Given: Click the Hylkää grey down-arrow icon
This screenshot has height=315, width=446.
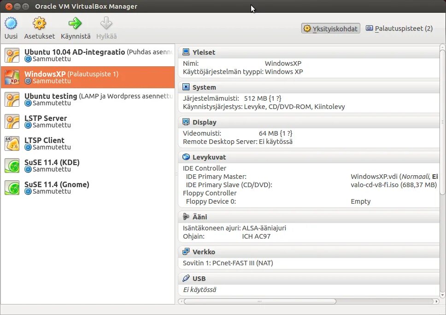Looking at the screenshot, I should click(x=106, y=23).
